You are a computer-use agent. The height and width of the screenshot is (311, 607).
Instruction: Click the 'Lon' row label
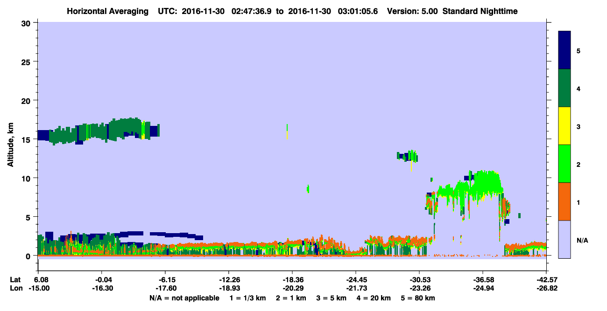click(x=16, y=288)
